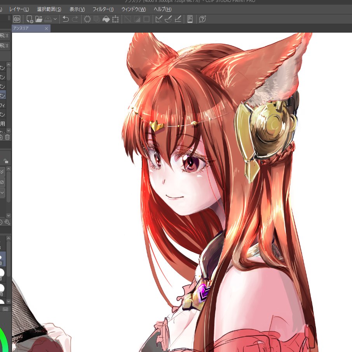Clear selection using dotted-circle icon
352x352 pixels.
87,19
